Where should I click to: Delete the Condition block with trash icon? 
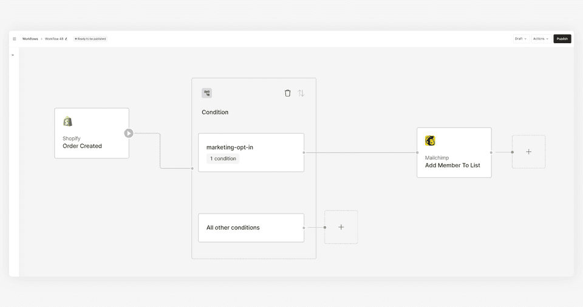287,93
